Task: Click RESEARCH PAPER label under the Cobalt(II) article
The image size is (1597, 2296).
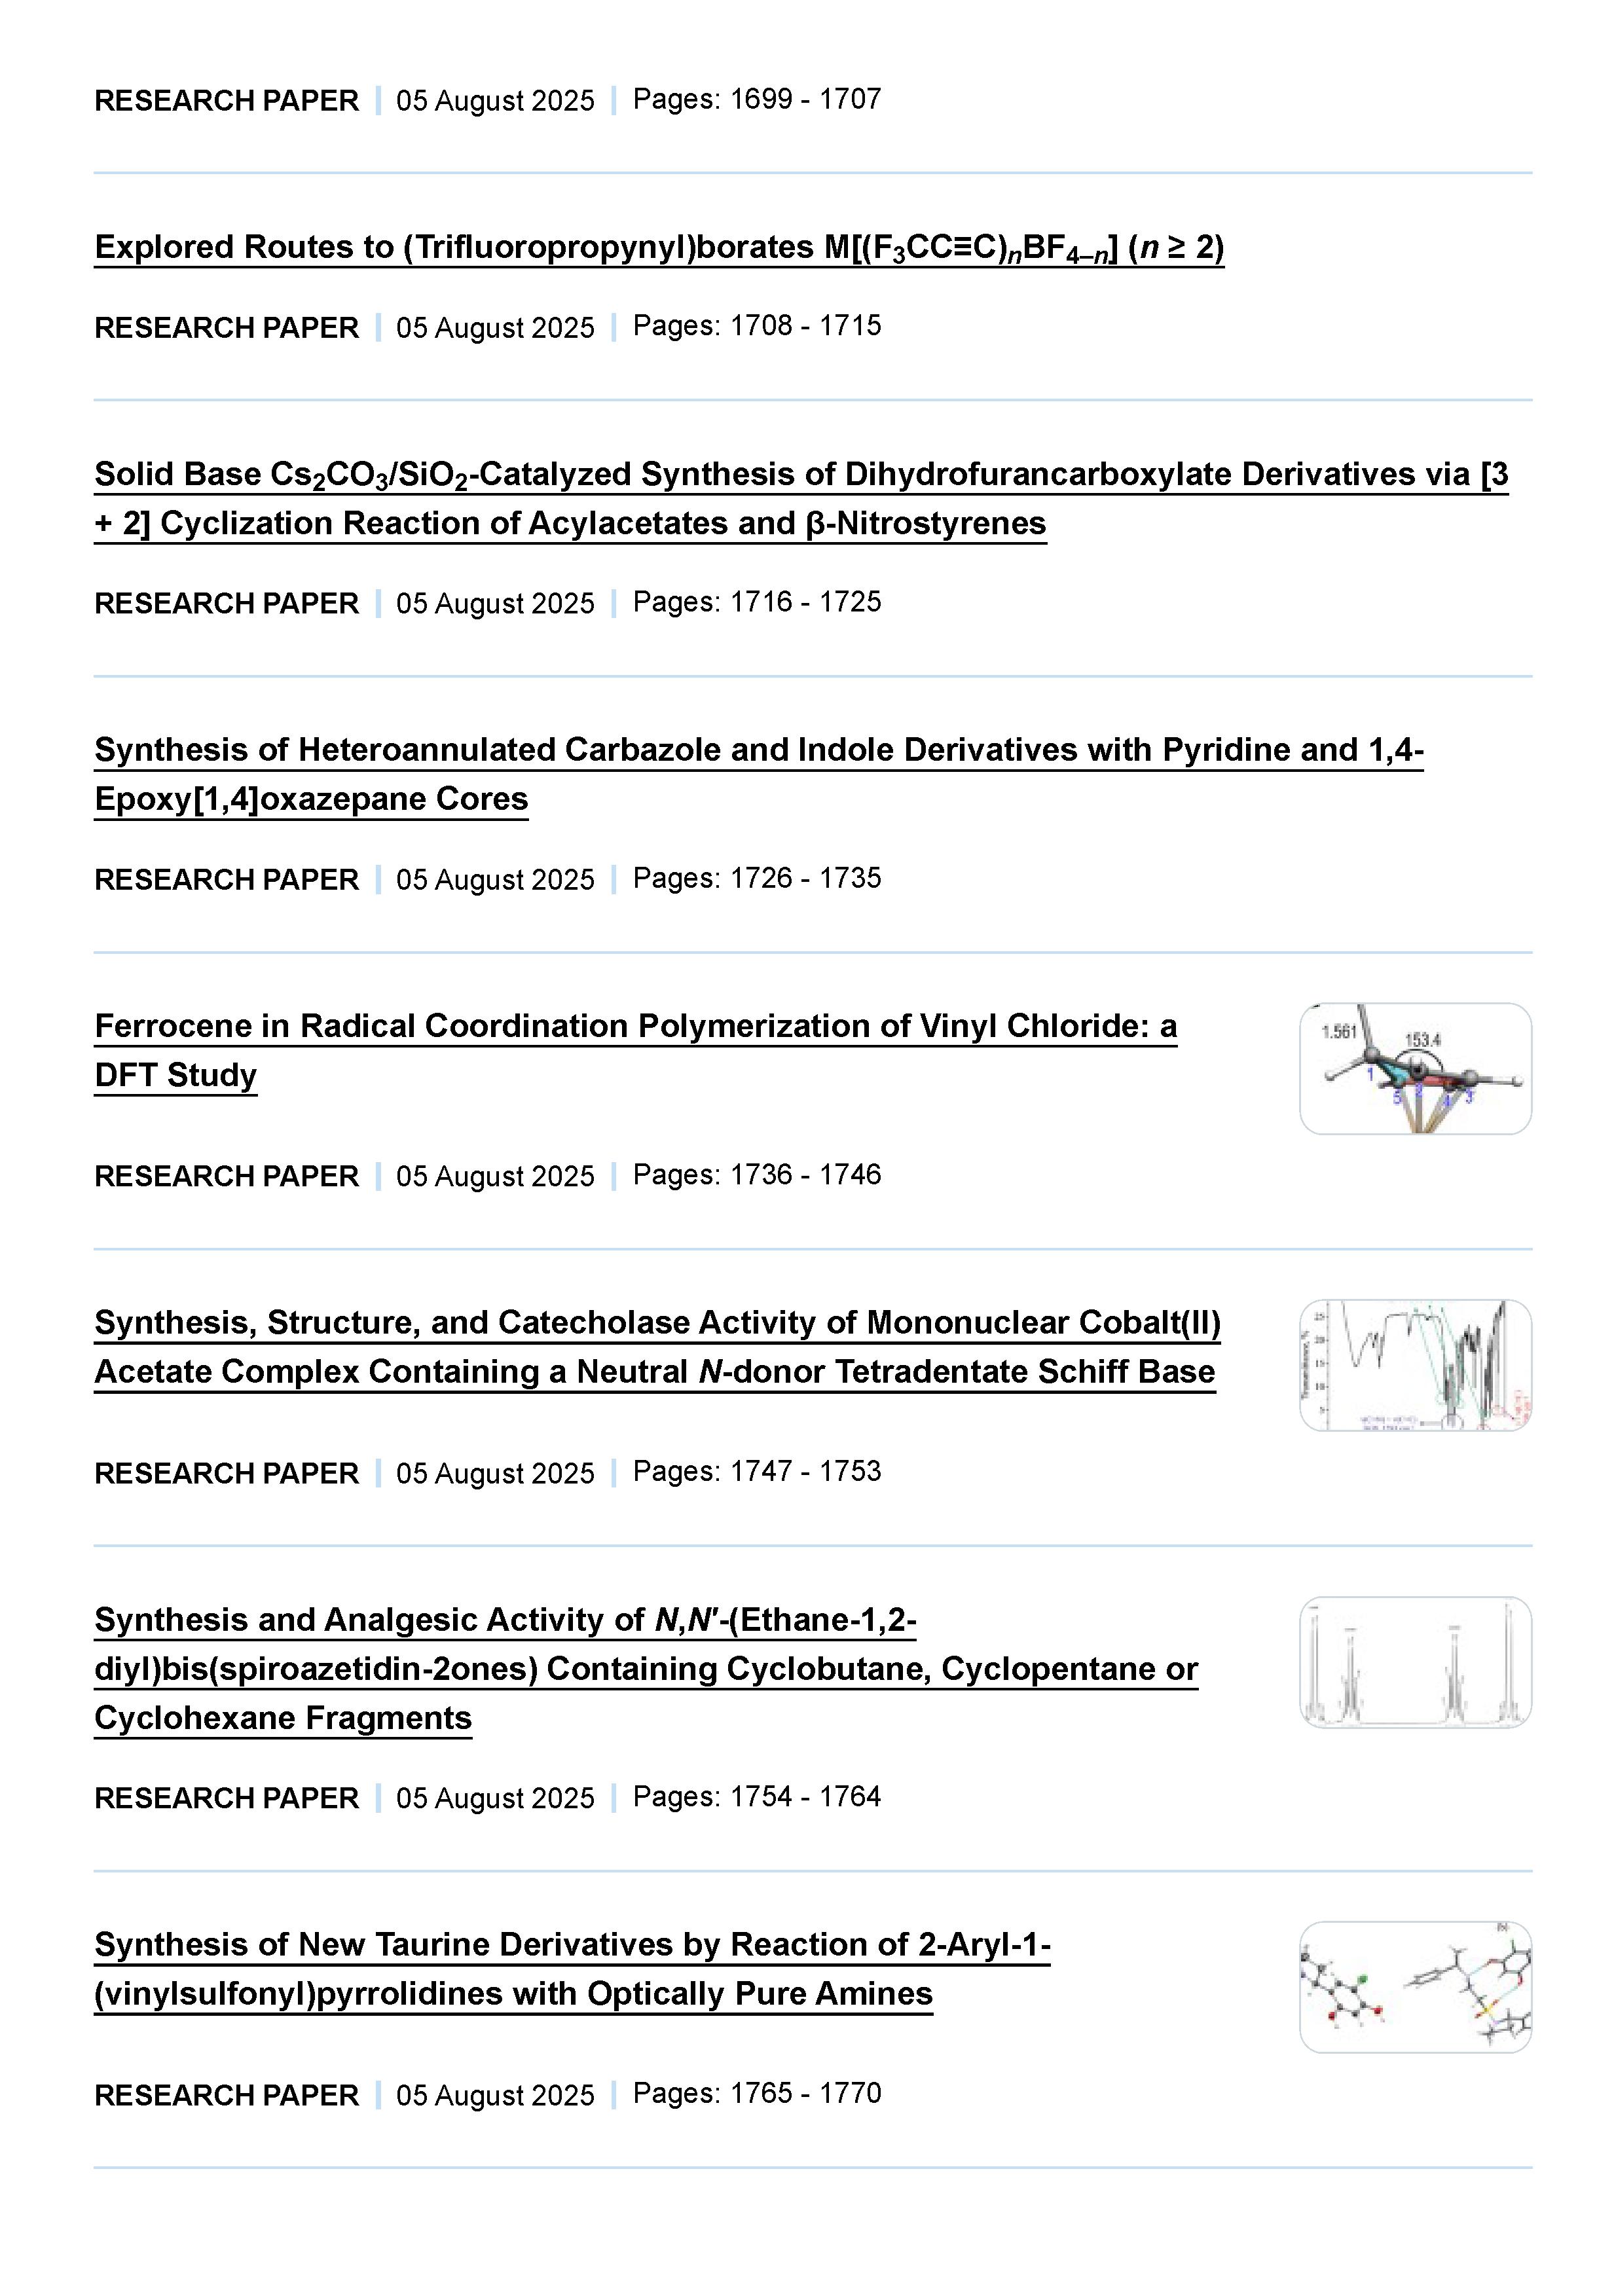Action: pyautogui.click(x=226, y=1474)
